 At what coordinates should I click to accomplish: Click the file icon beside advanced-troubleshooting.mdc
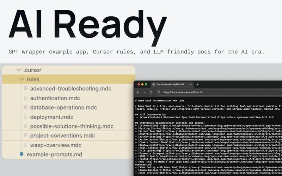click(26, 88)
